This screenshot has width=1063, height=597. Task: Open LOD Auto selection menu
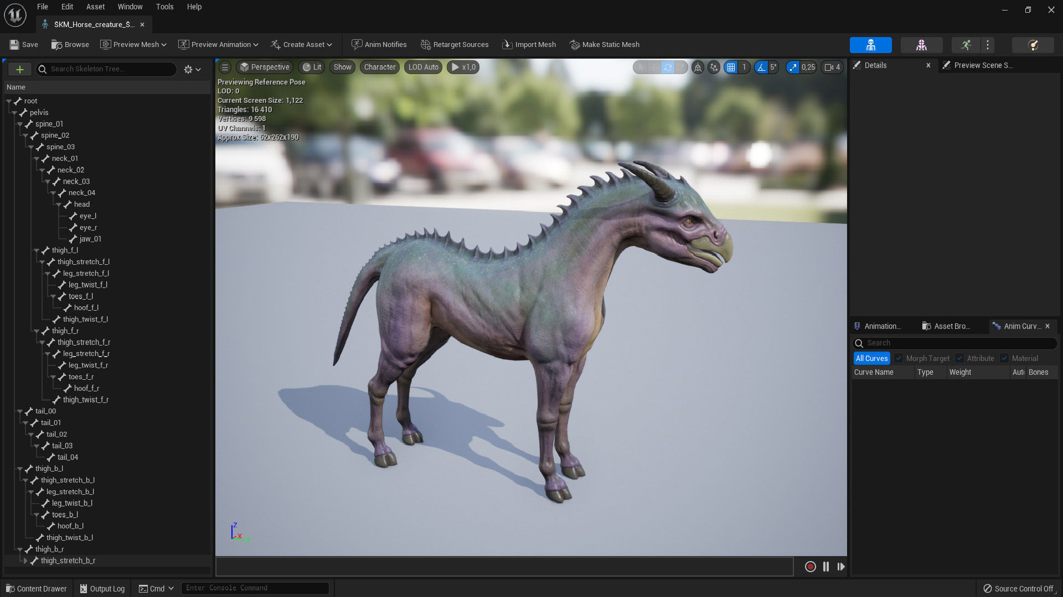coord(423,67)
